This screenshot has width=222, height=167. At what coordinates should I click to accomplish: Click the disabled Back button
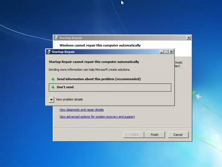coord(134,135)
